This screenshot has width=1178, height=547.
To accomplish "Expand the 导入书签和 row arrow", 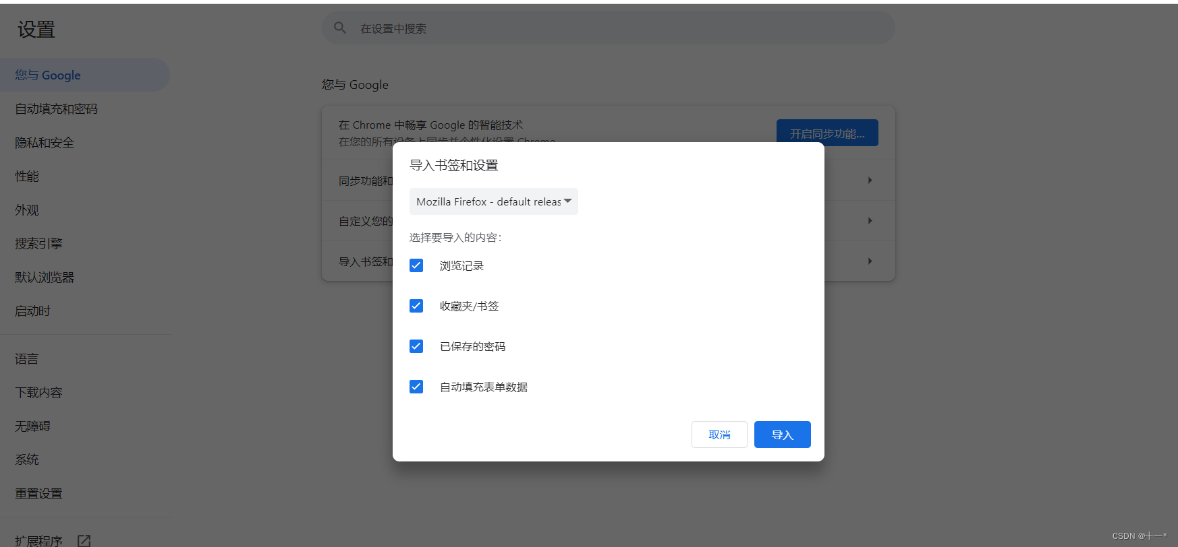I will tap(870, 261).
